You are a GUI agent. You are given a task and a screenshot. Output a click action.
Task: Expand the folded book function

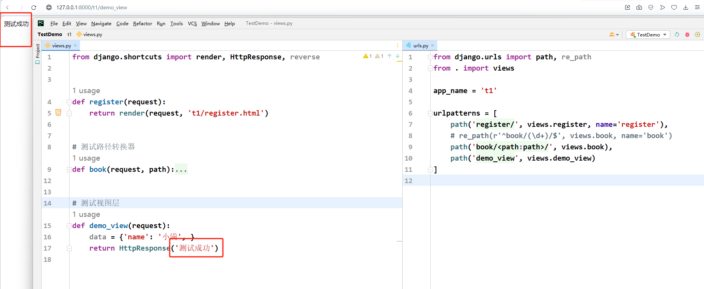(69, 170)
